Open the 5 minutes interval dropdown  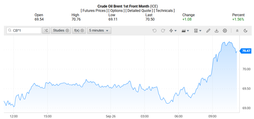pos(99,30)
